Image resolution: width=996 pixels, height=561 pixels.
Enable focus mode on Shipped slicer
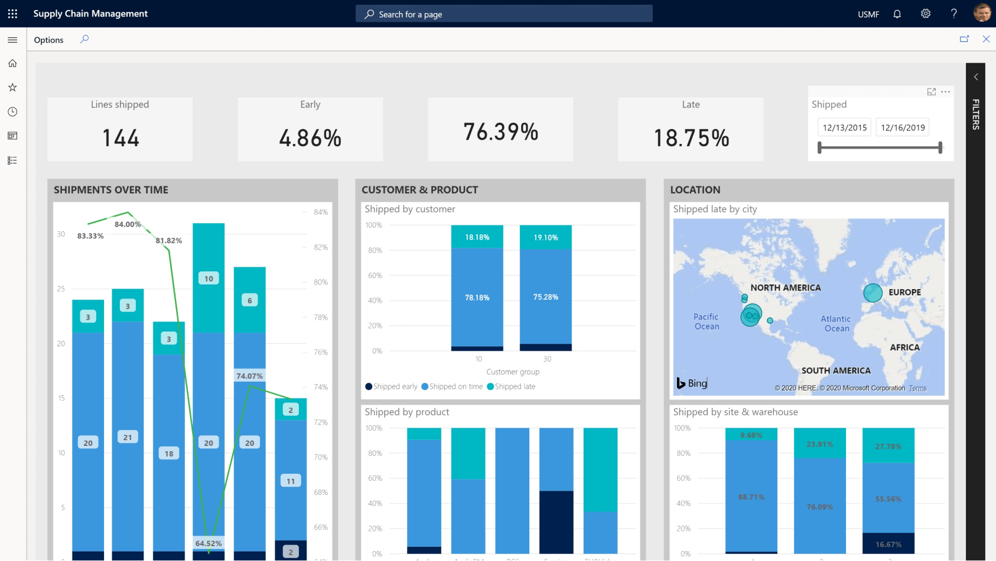point(932,91)
